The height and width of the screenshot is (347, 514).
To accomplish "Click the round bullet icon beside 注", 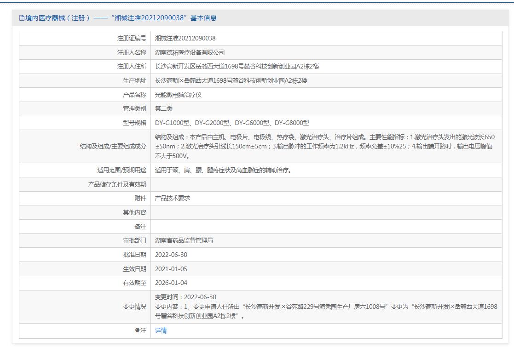I will 137,330.
